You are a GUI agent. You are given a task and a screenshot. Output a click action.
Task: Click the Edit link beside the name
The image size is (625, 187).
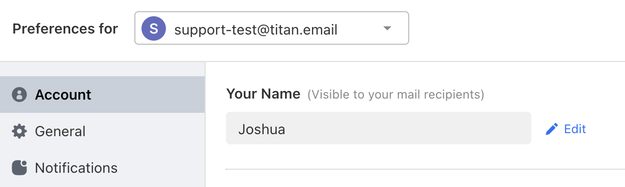(x=575, y=129)
